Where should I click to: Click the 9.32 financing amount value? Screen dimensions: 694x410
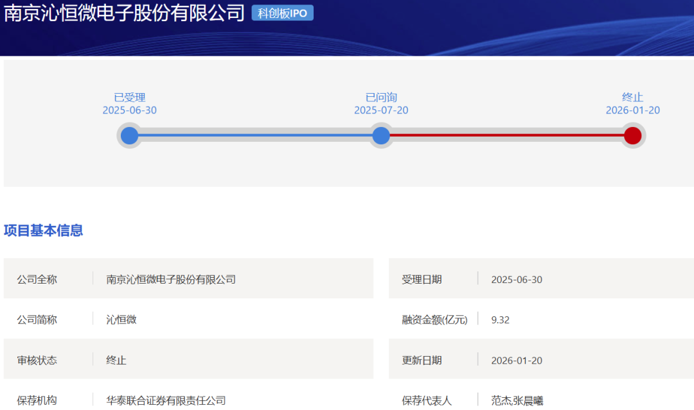500,320
